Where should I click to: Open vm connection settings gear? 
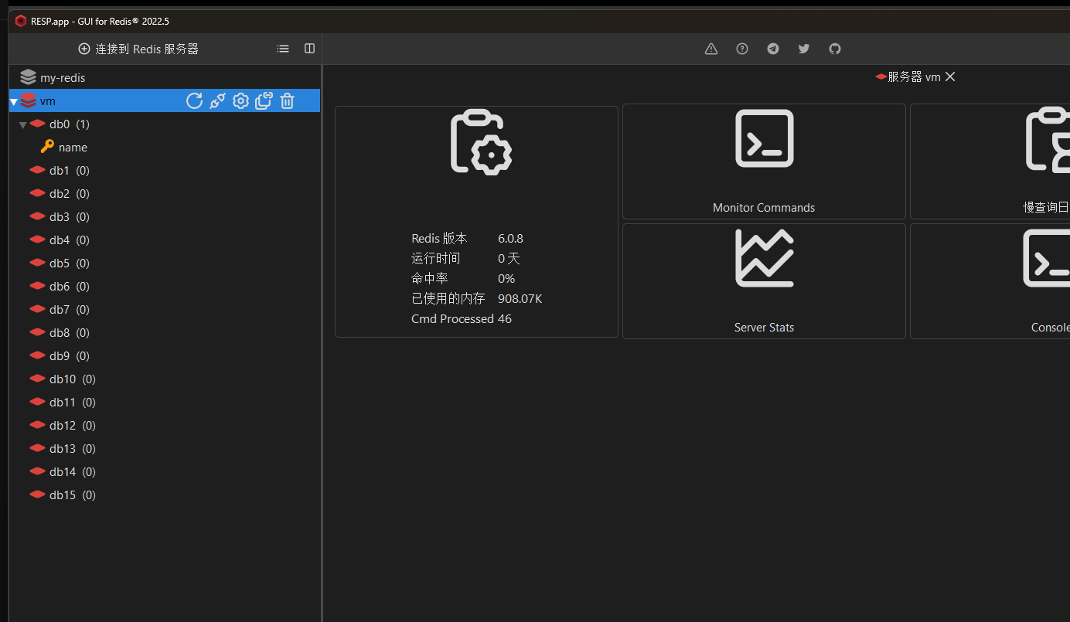coord(240,100)
